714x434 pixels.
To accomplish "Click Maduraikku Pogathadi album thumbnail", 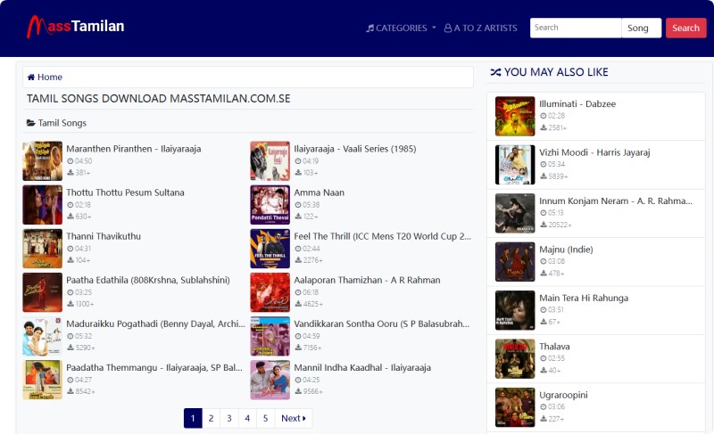I will click(x=42, y=336).
